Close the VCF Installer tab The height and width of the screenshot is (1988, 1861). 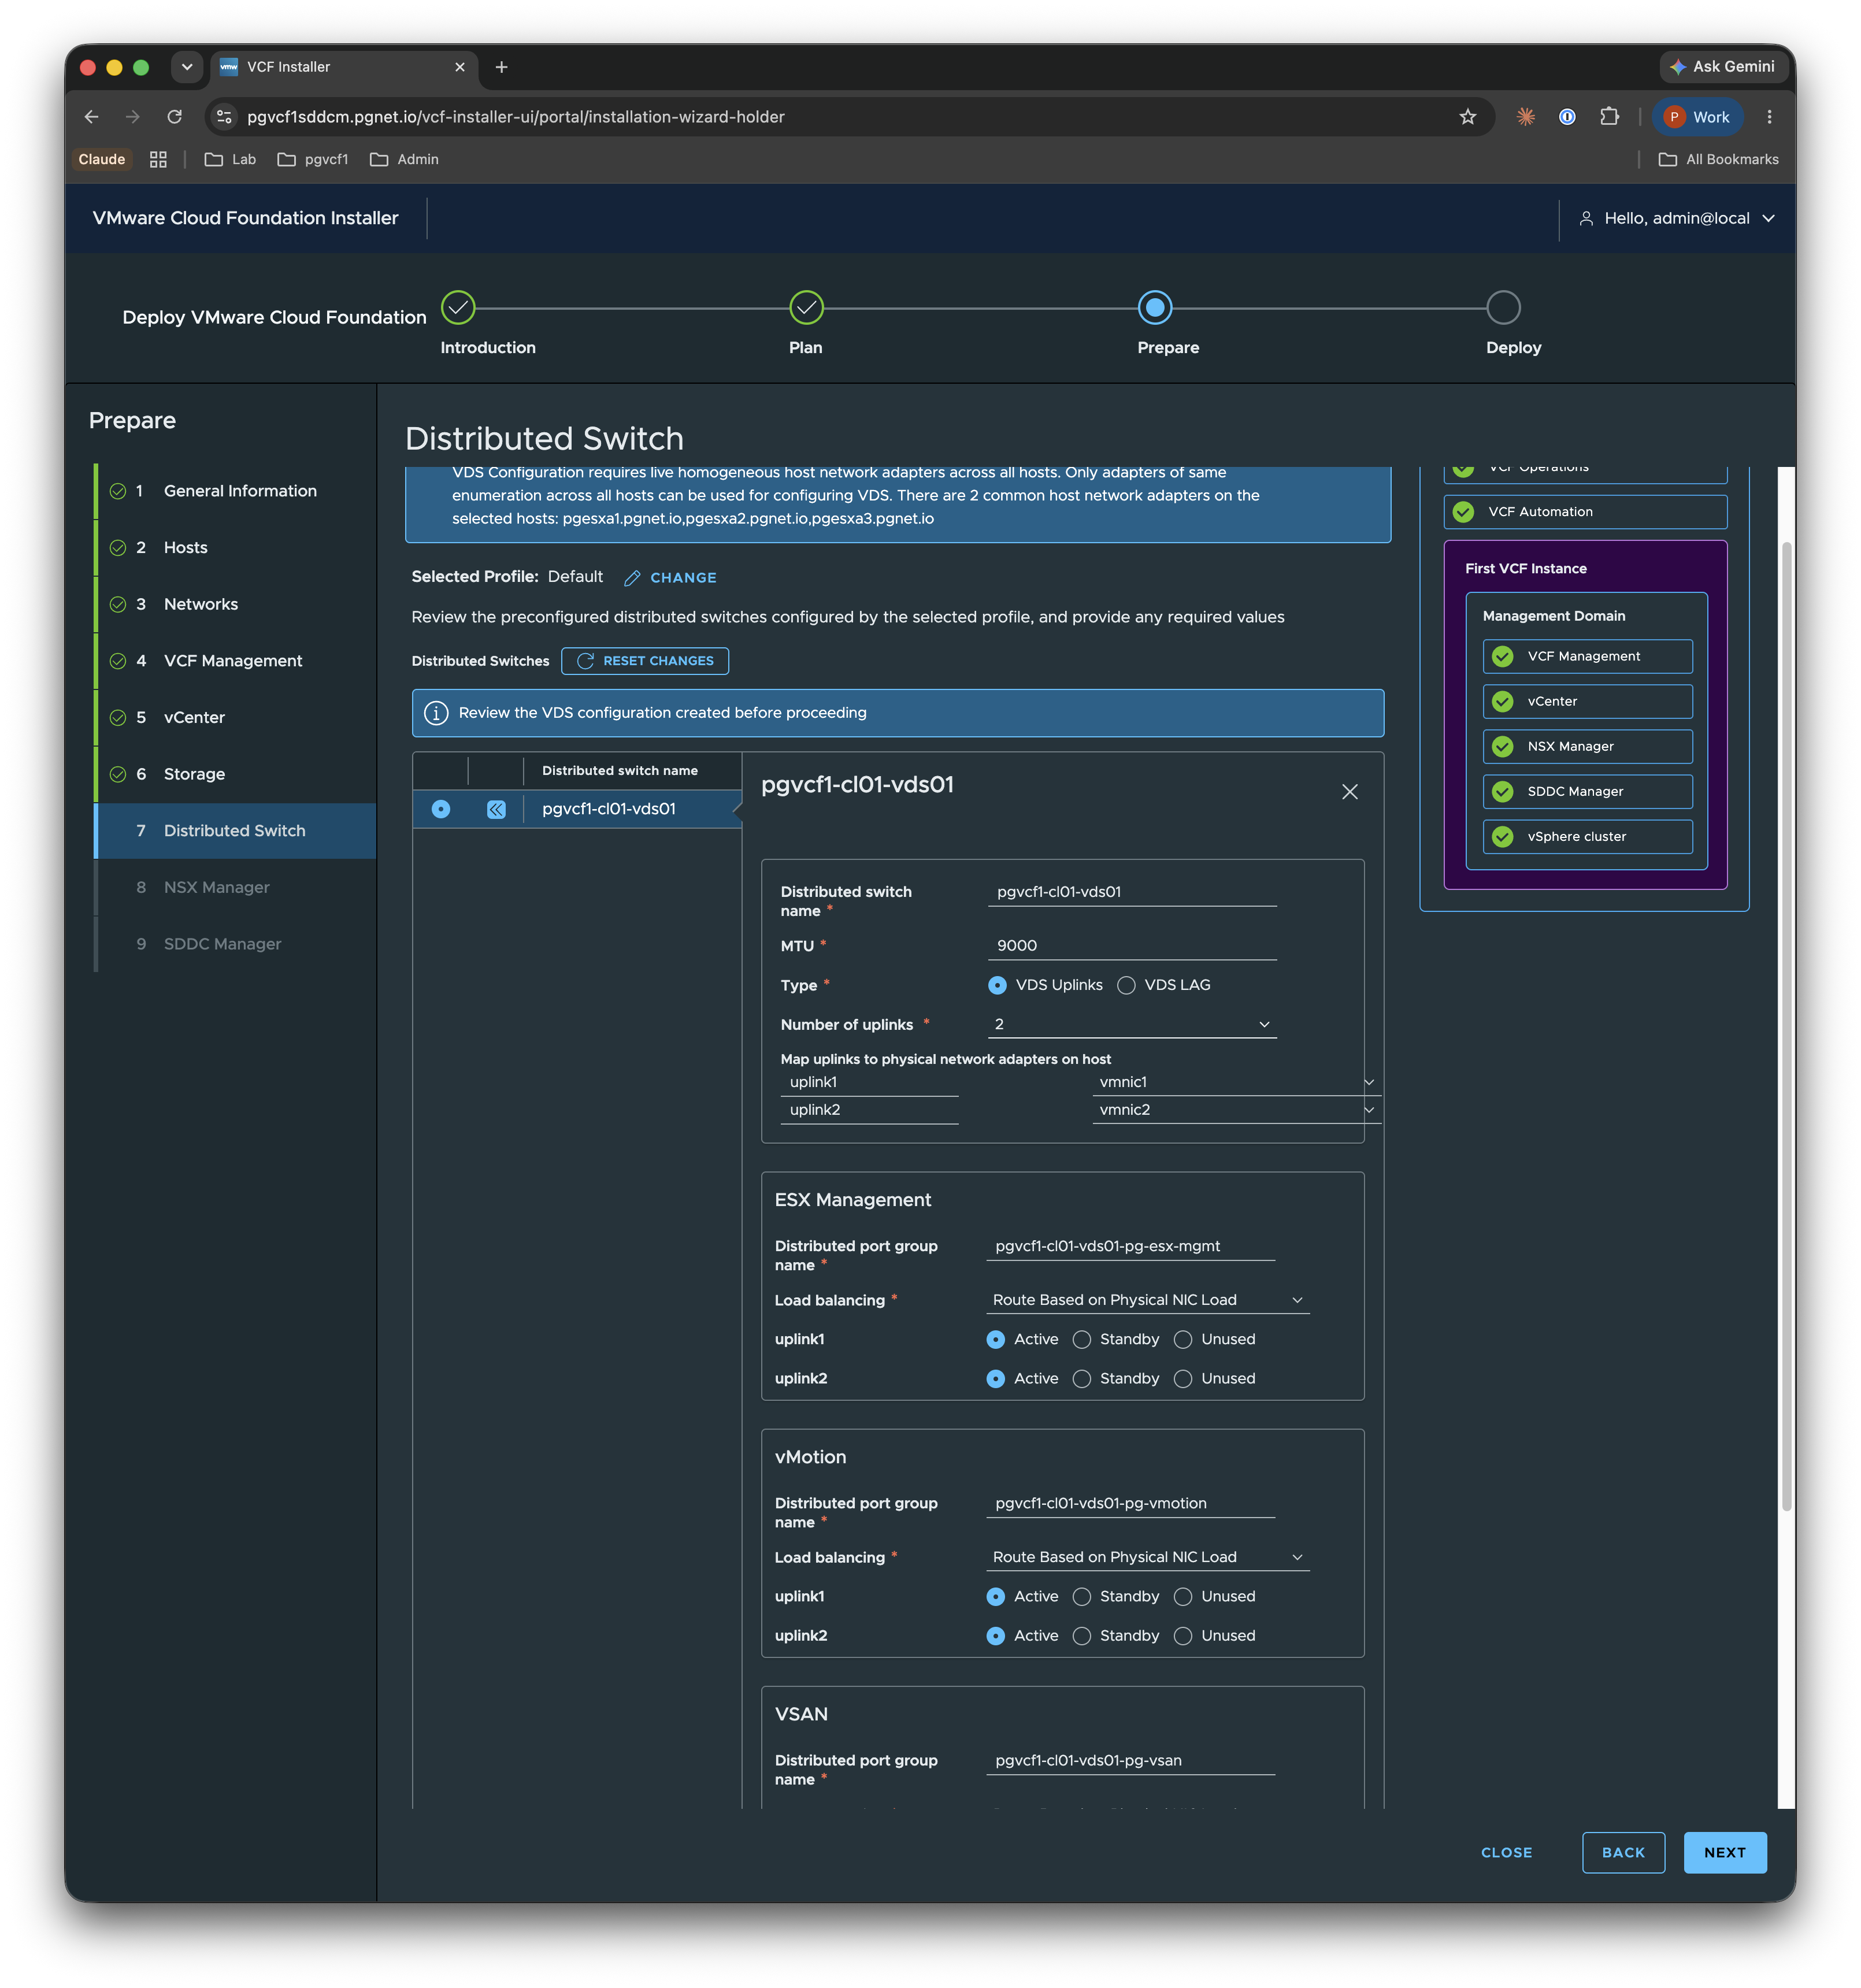click(x=459, y=67)
